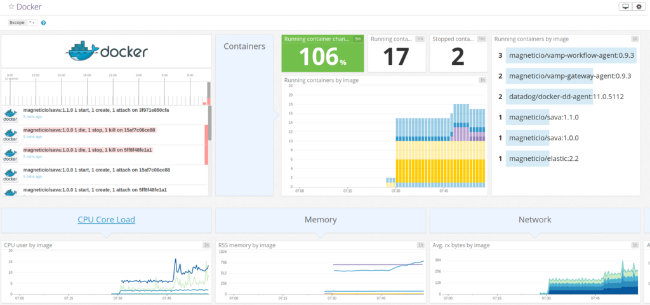Open TV fullscreen mode monitor icon
Screen dimensions: 650x305
pyautogui.click(x=625, y=6)
